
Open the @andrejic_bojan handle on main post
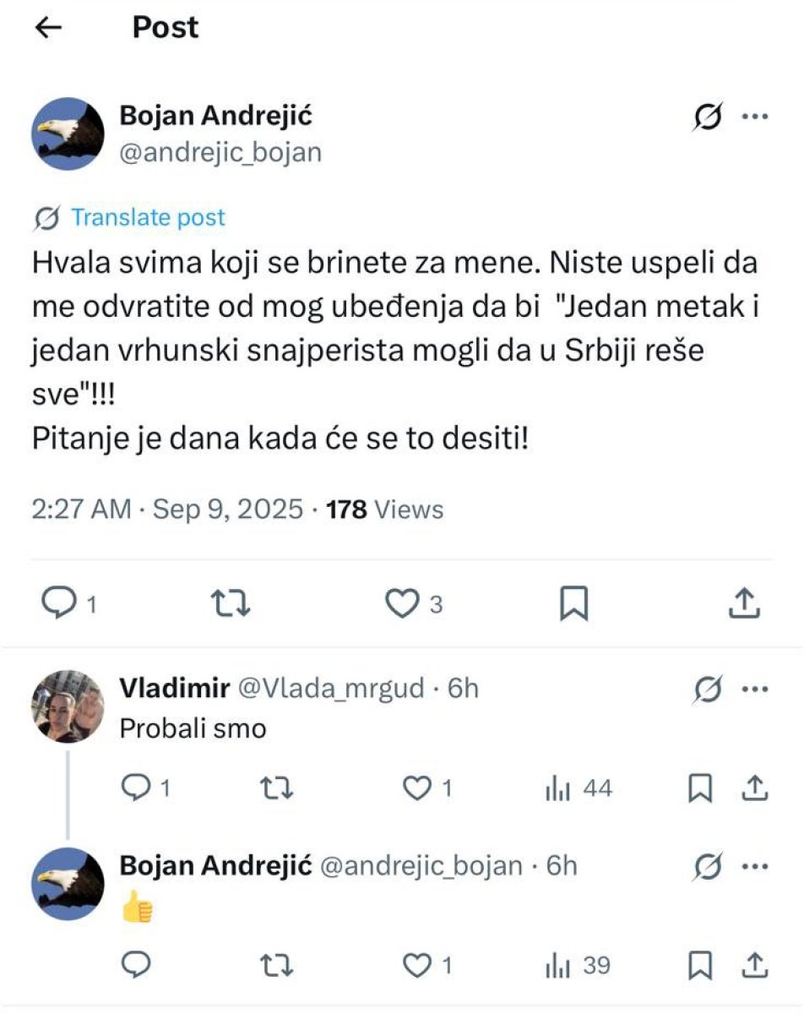(220, 152)
